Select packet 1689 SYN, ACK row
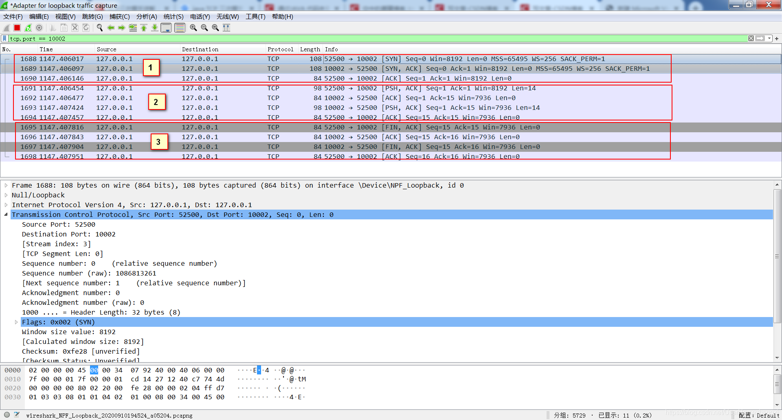782x420 pixels. click(391, 68)
